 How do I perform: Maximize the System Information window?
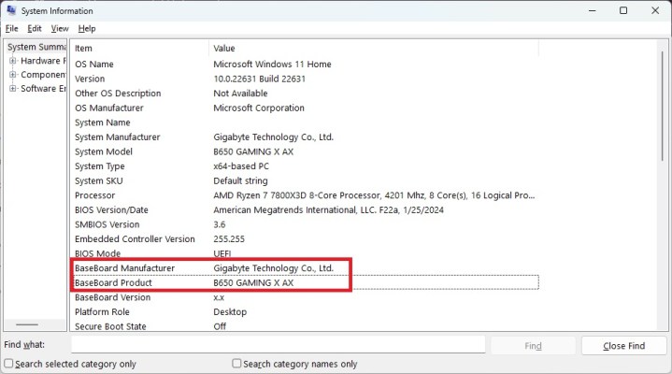[x=623, y=10]
